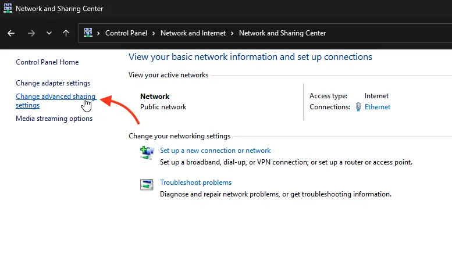Screen dimensions: 452x261
Task: Click the Ethernet connection plug icon
Action: click(358, 107)
